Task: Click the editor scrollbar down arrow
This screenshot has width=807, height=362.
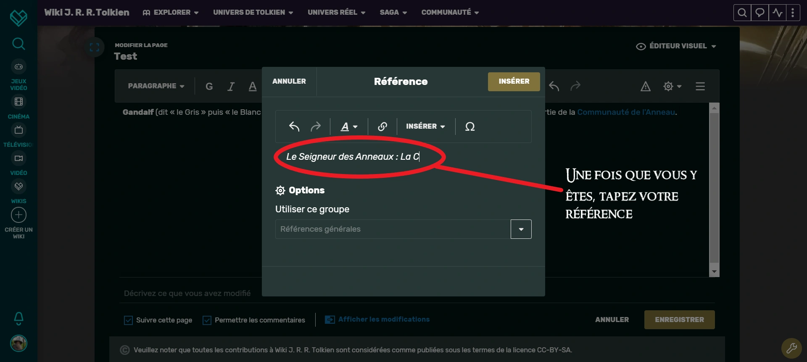Action: tap(714, 272)
